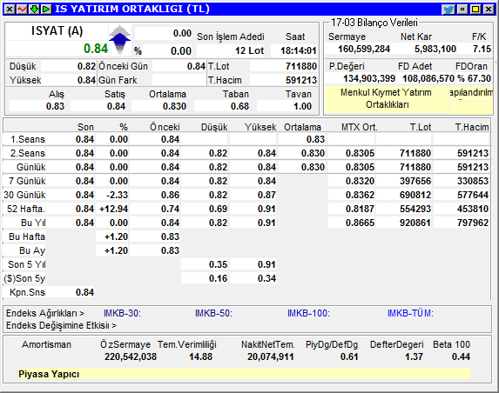Click the ISYAT (A) ticker symbol
The height and width of the screenshot is (393, 499).
(57, 31)
